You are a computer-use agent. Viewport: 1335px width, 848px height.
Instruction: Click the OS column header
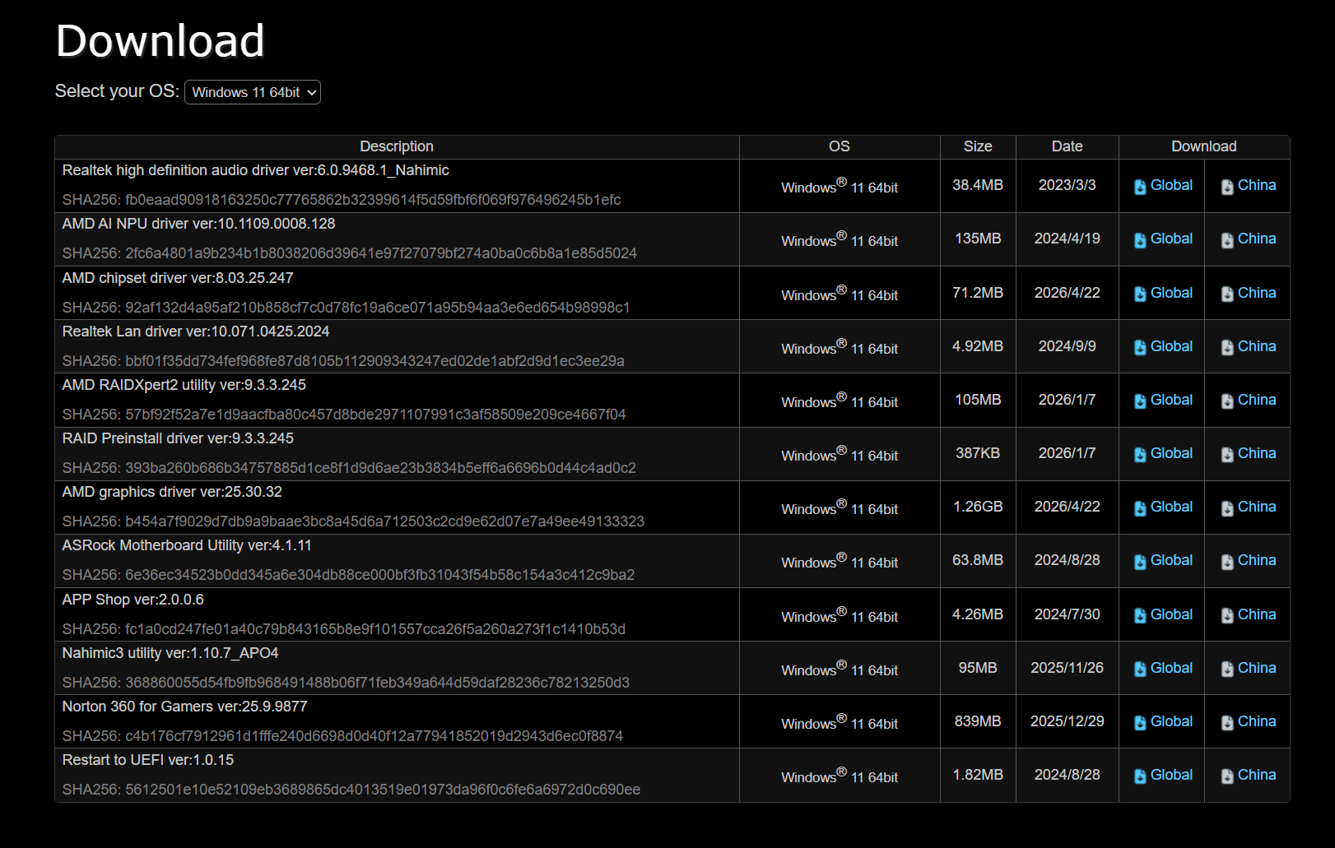[x=840, y=146]
